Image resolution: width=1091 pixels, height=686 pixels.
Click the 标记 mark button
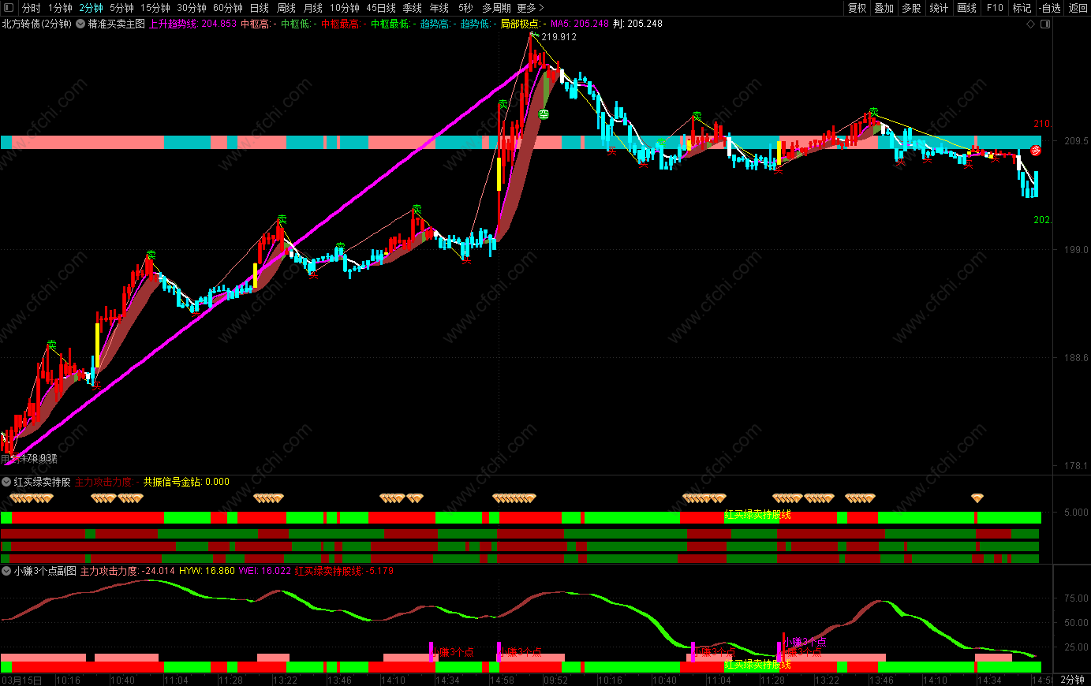point(1022,8)
